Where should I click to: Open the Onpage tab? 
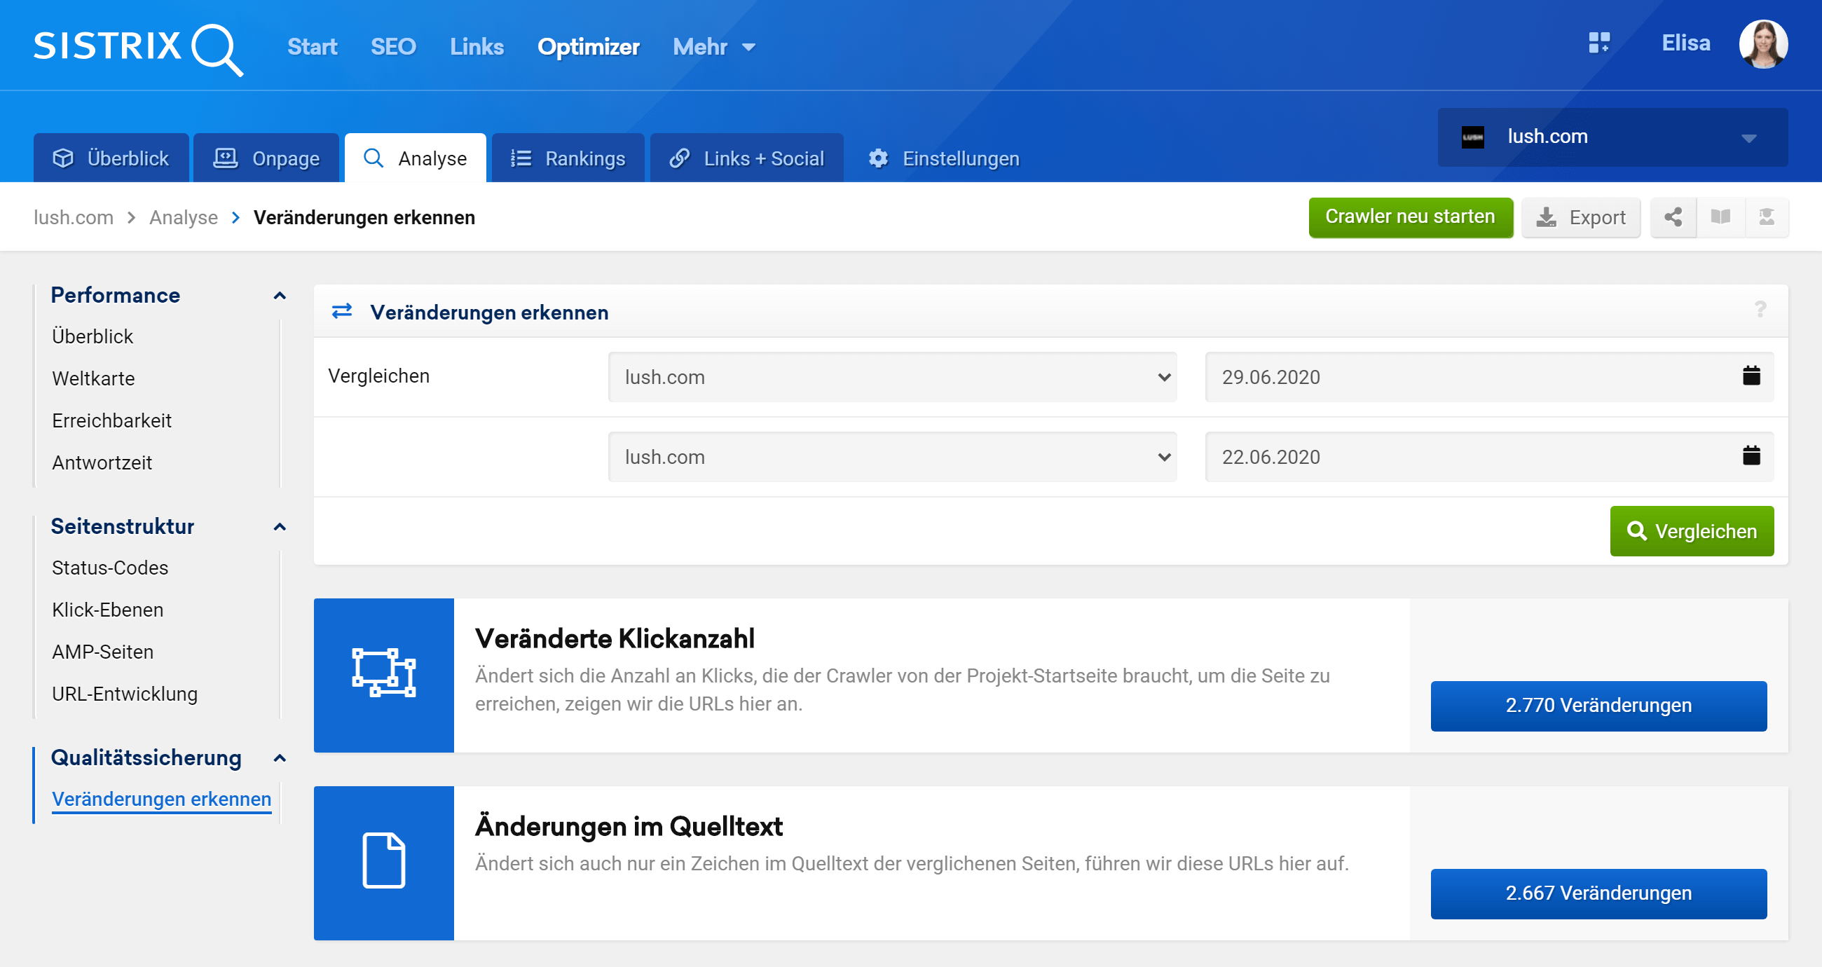[266, 158]
